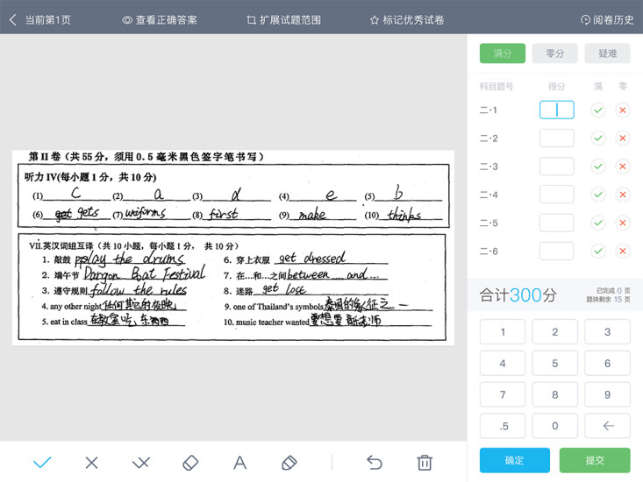Tap the 当前第1页 page label
Screen dimensions: 643x482
(x=48, y=19)
